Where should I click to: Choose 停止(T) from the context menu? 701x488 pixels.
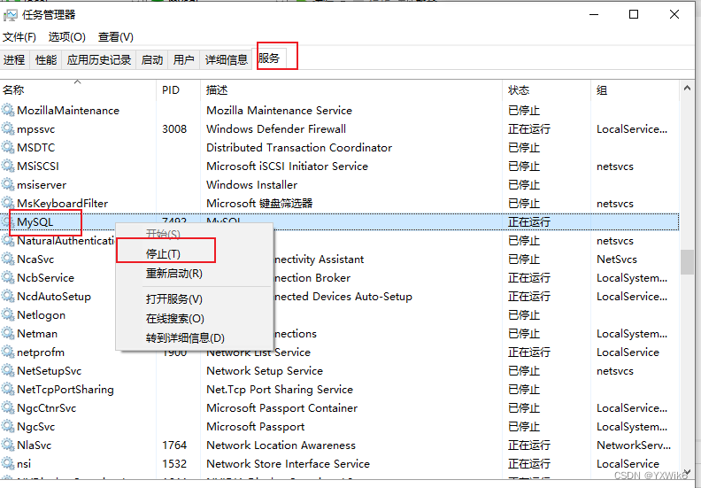click(x=194, y=254)
